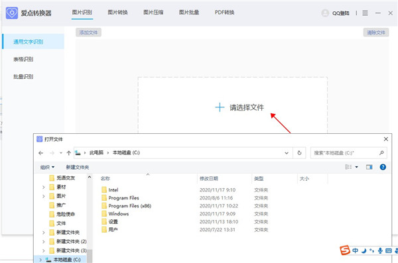Click the 爱点转换器 heart logo icon
Screen dimensions: 398x263
tap(12, 13)
